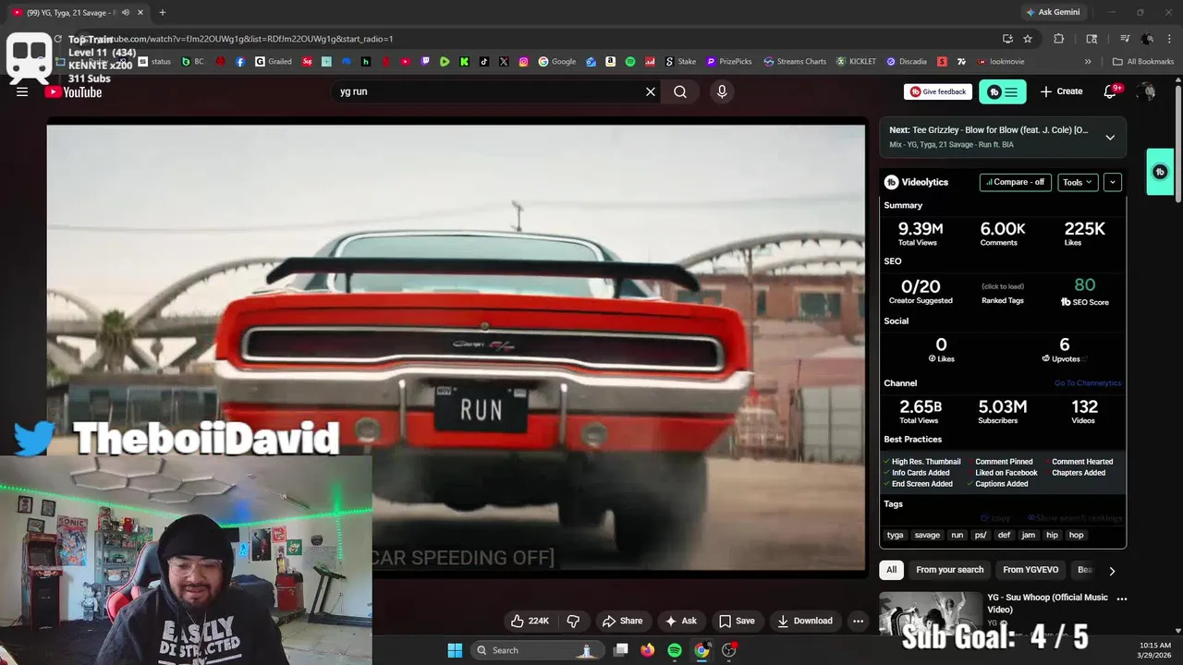Open Spotify from the taskbar
1183x665 pixels.
click(675, 650)
